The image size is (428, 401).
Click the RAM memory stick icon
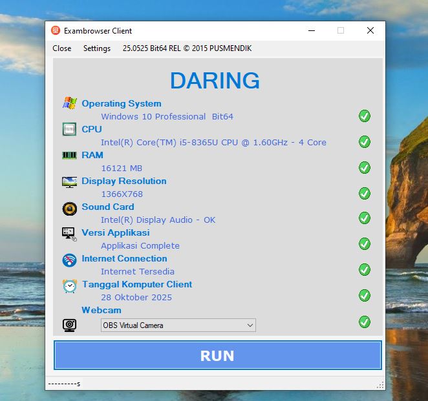pos(69,156)
